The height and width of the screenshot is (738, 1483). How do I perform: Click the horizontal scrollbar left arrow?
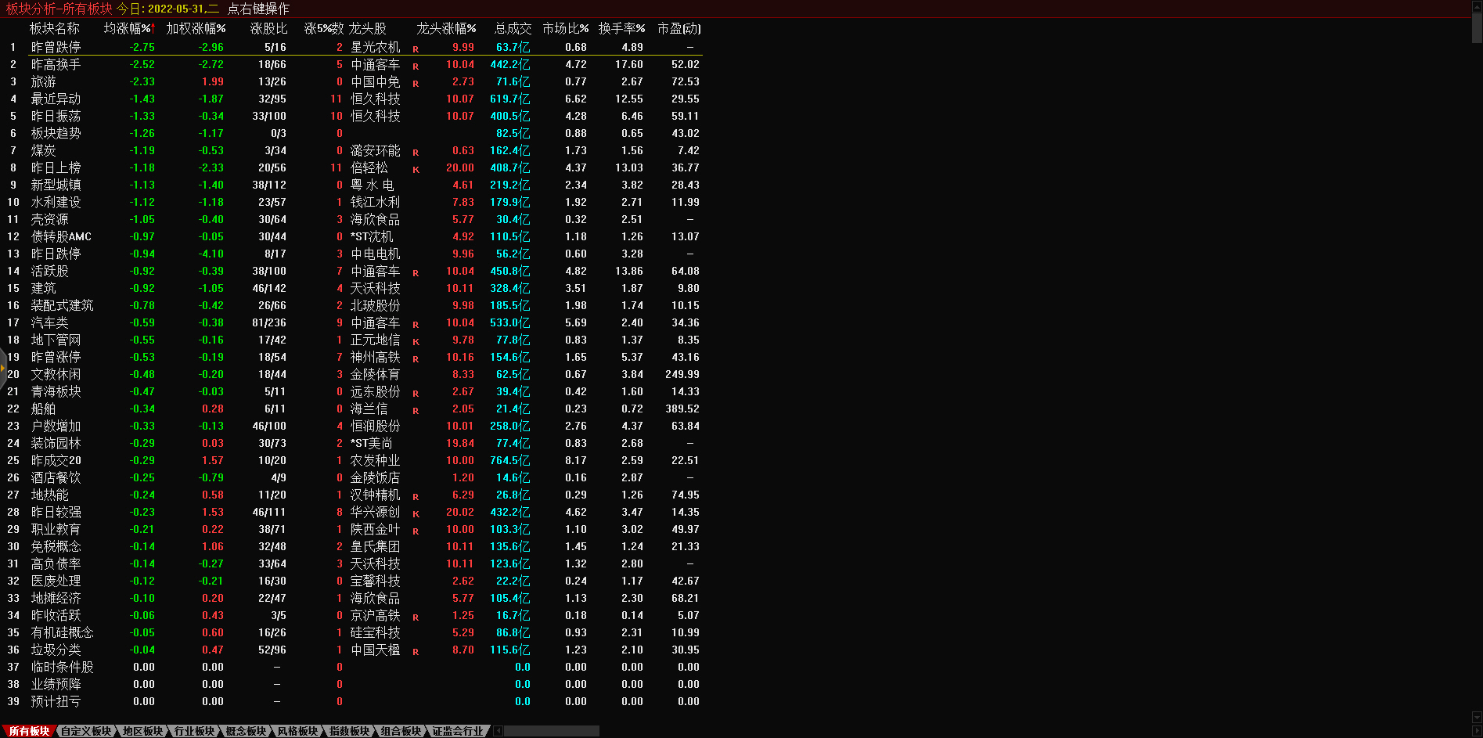click(x=499, y=731)
